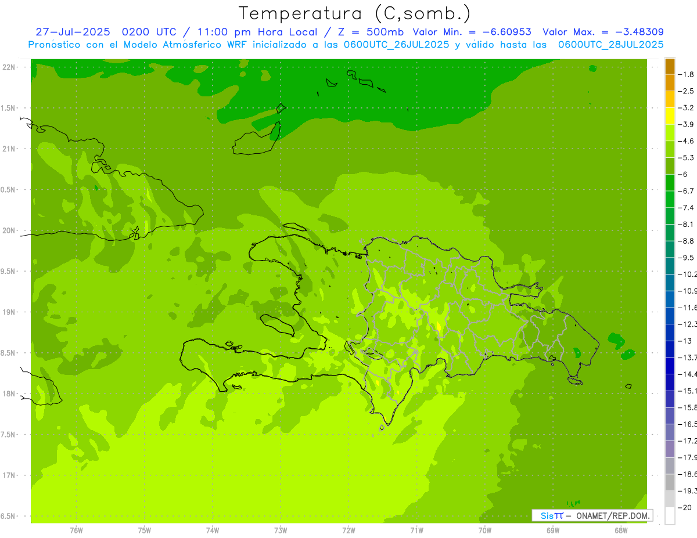Click the '70W' longitude label
Screen dimensions: 697x538
(x=485, y=530)
